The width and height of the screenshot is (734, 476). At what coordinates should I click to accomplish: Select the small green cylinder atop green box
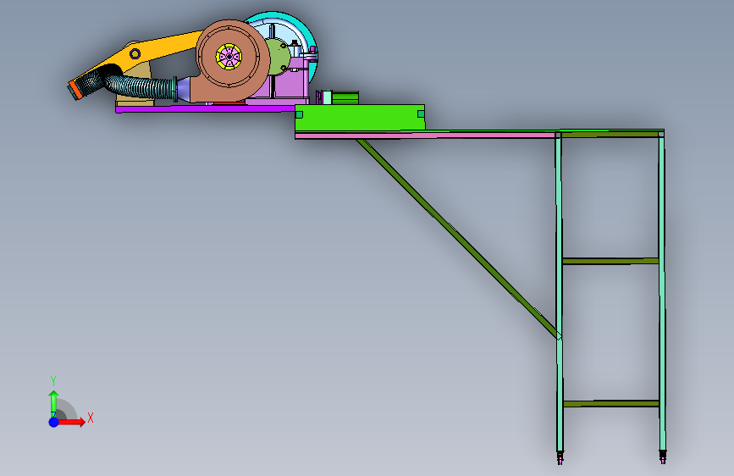(345, 97)
